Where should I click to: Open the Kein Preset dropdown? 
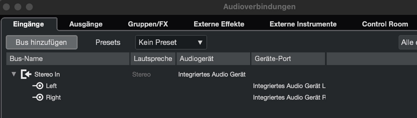pos(171,42)
